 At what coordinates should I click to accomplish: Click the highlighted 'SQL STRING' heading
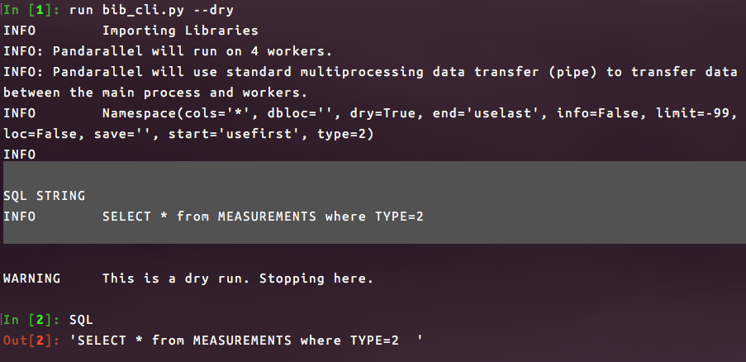(x=45, y=196)
